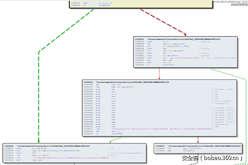Select the 'jmp 0x102F8434' instruction

[x=175, y=151]
